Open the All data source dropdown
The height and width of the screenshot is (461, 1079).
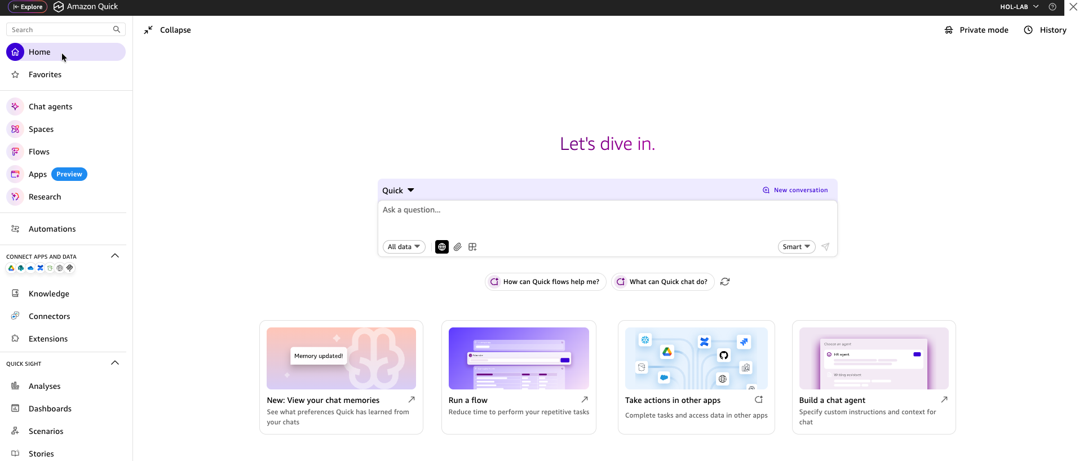pyautogui.click(x=404, y=247)
